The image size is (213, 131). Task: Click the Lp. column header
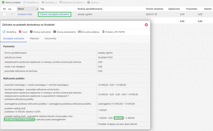tap(10, 9)
